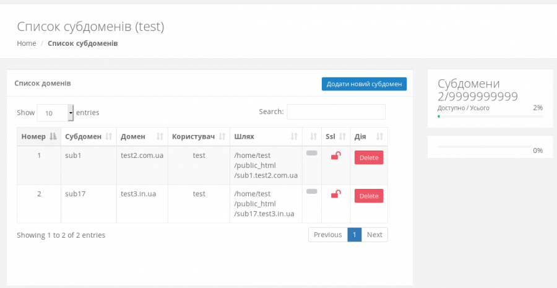Delete the sub1 subdomain
This screenshot has height=288, width=557.
click(369, 157)
